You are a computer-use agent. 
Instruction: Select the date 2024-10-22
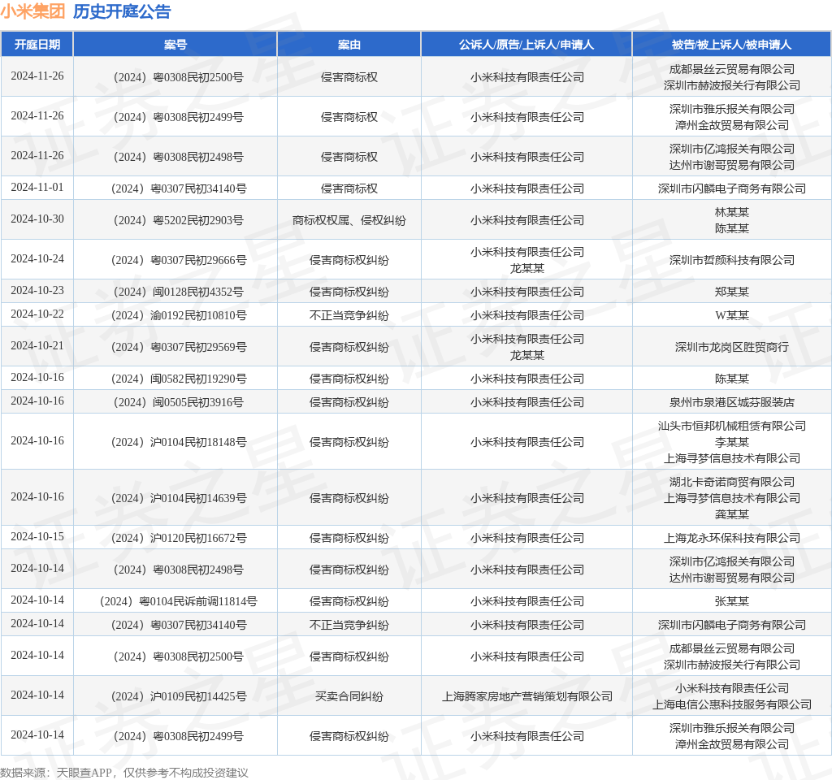pos(37,314)
